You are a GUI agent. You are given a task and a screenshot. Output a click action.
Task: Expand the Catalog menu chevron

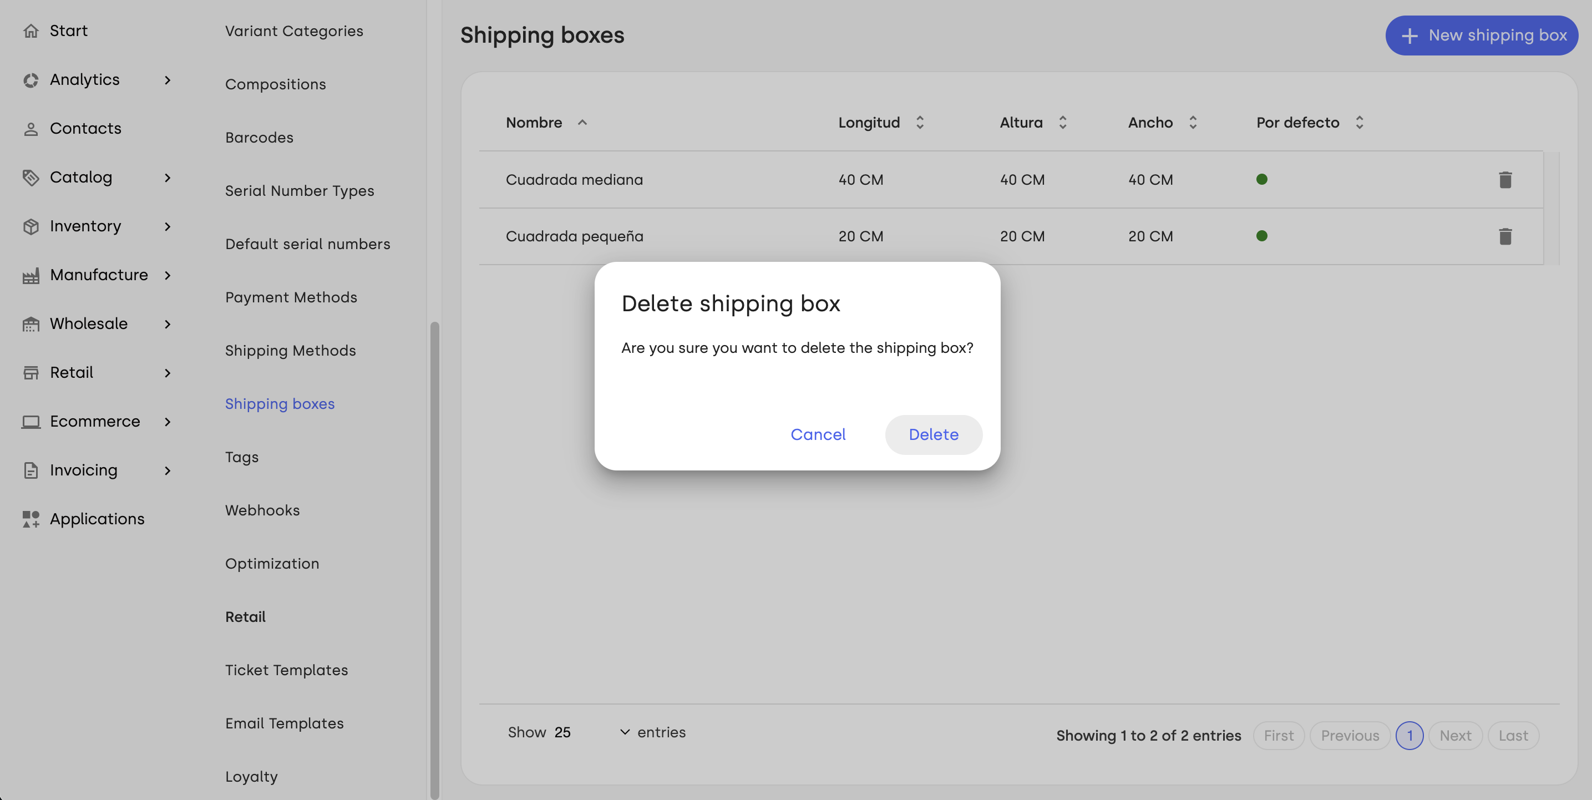168,178
